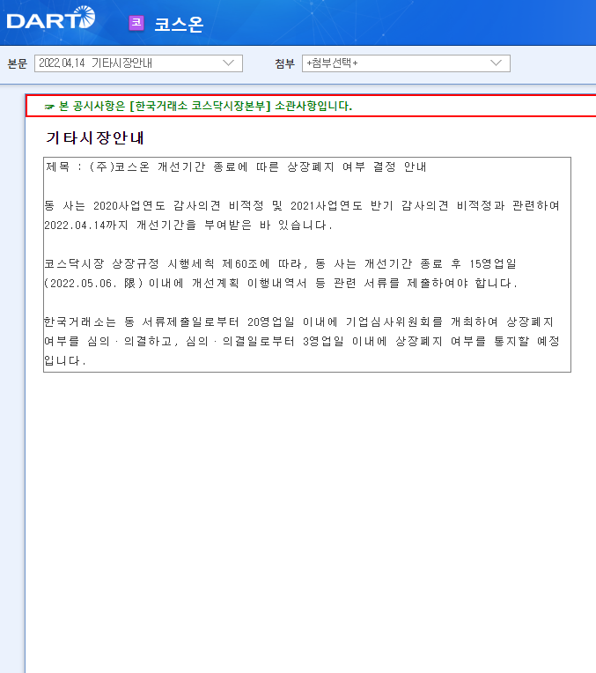Click the 첨부 label
Screen dimensions: 596x673
[x=285, y=63]
